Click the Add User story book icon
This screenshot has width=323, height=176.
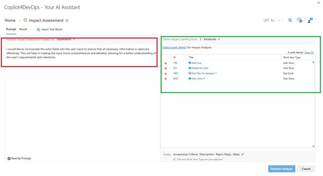[190, 63]
